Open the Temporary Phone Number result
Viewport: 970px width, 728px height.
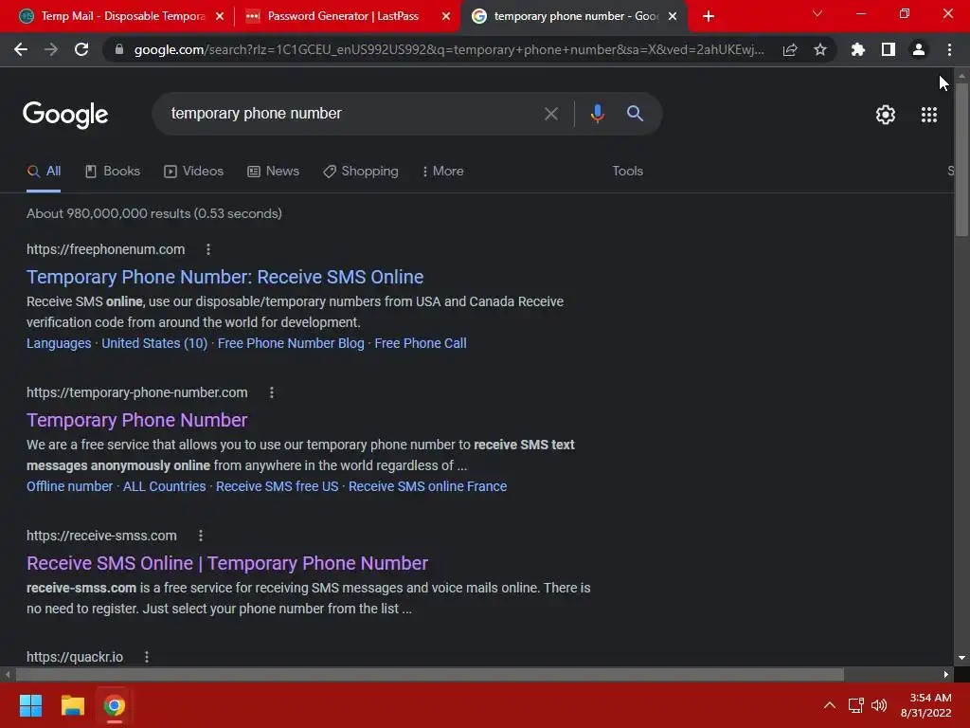[x=136, y=420]
